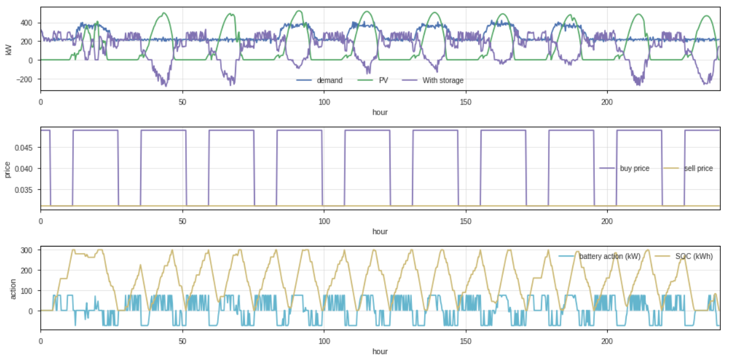The height and width of the screenshot is (360, 732).
Task: Click the hour label under the bottom chart
Action: pyautogui.click(x=380, y=352)
